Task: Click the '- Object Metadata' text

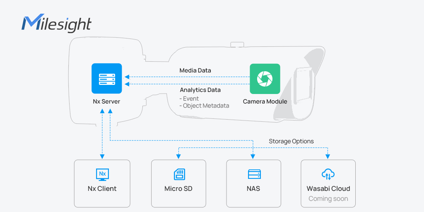Action: tap(204, 106)
